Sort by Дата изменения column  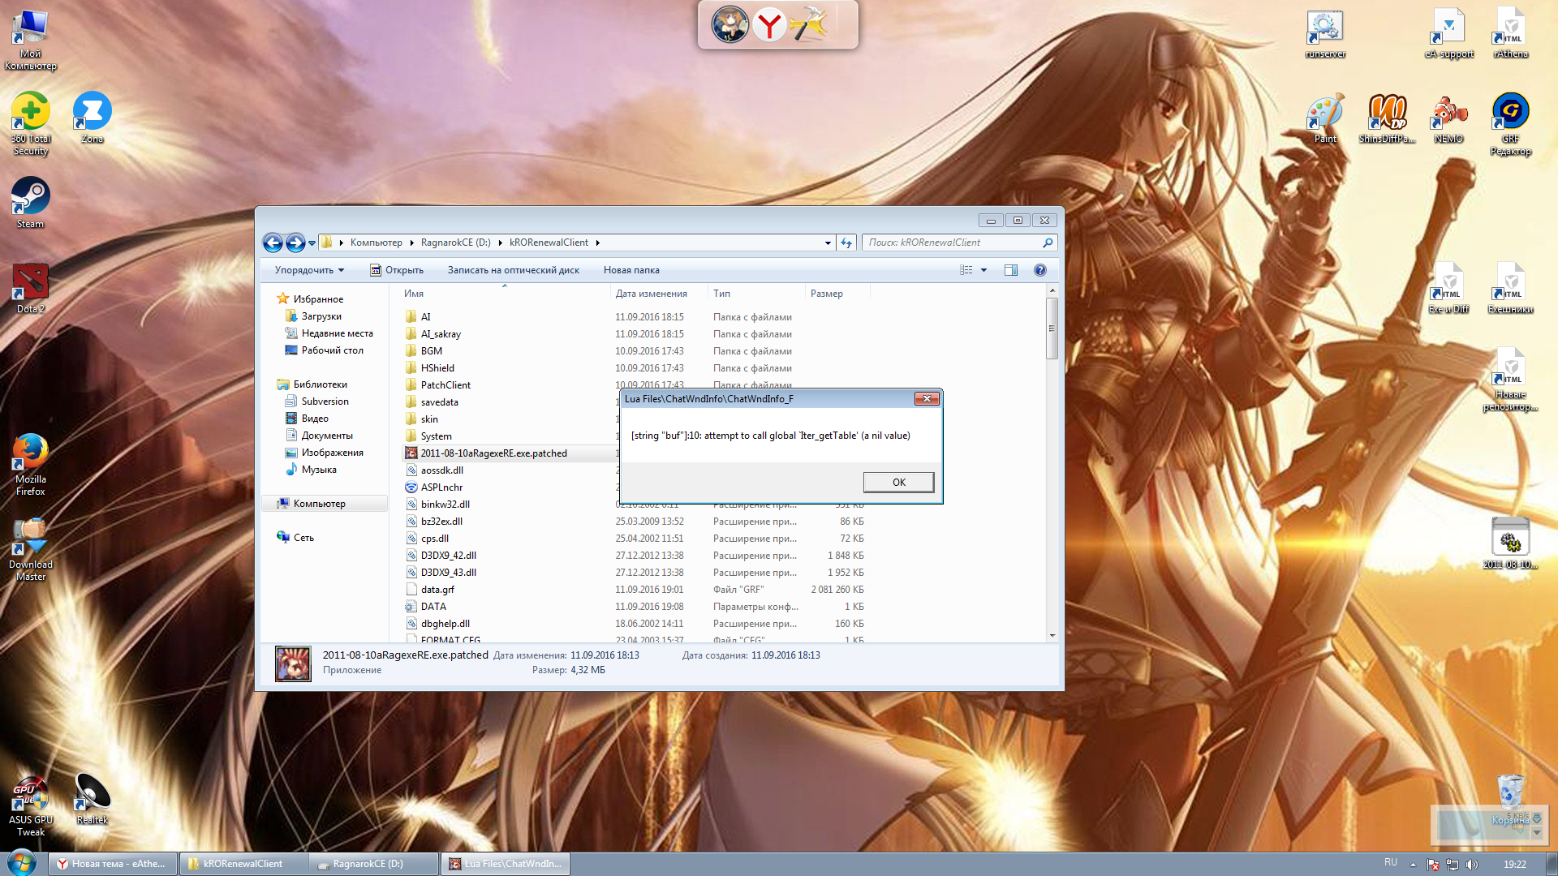[659, 294]
